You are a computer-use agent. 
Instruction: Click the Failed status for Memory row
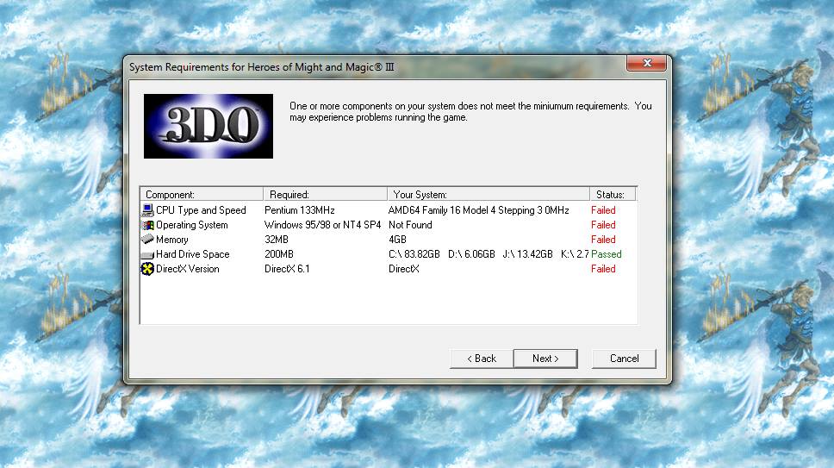[x=603, y=240]
